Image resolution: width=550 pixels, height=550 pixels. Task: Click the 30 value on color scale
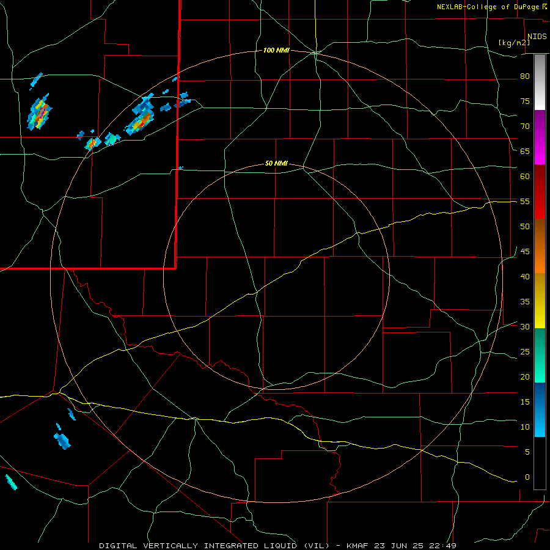525,327
